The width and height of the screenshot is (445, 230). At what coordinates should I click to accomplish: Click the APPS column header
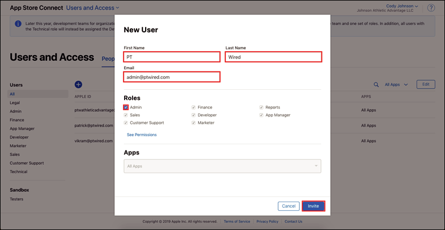366,97
